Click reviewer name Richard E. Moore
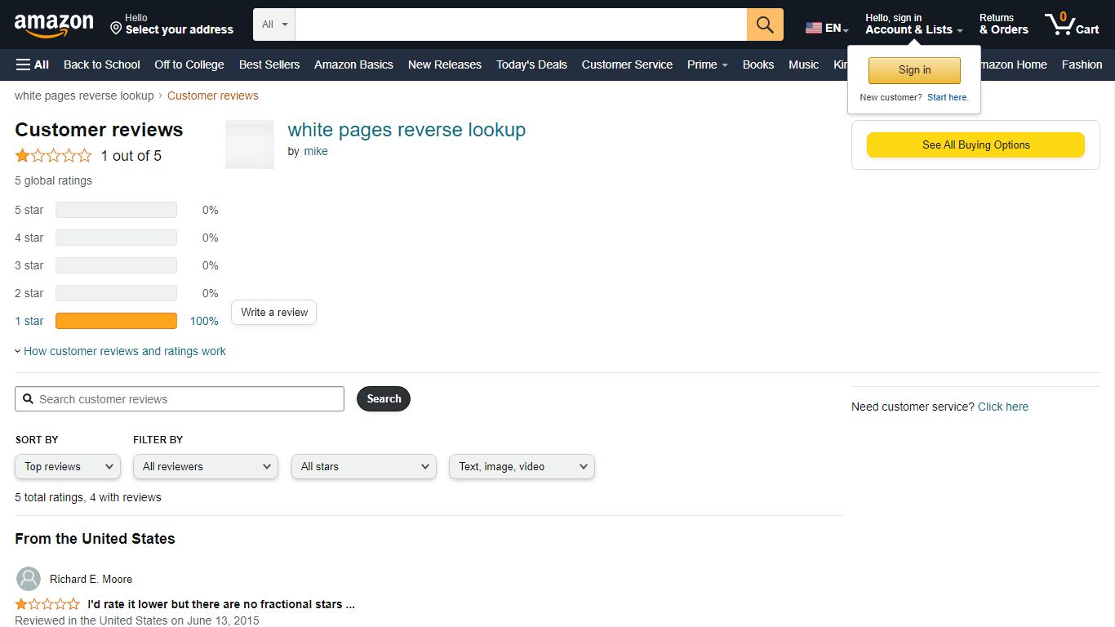Screen dimensions: 1115x627 click(x=91, y=579)
